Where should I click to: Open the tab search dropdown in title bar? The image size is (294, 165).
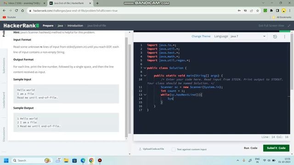click(x=263, y=3)
